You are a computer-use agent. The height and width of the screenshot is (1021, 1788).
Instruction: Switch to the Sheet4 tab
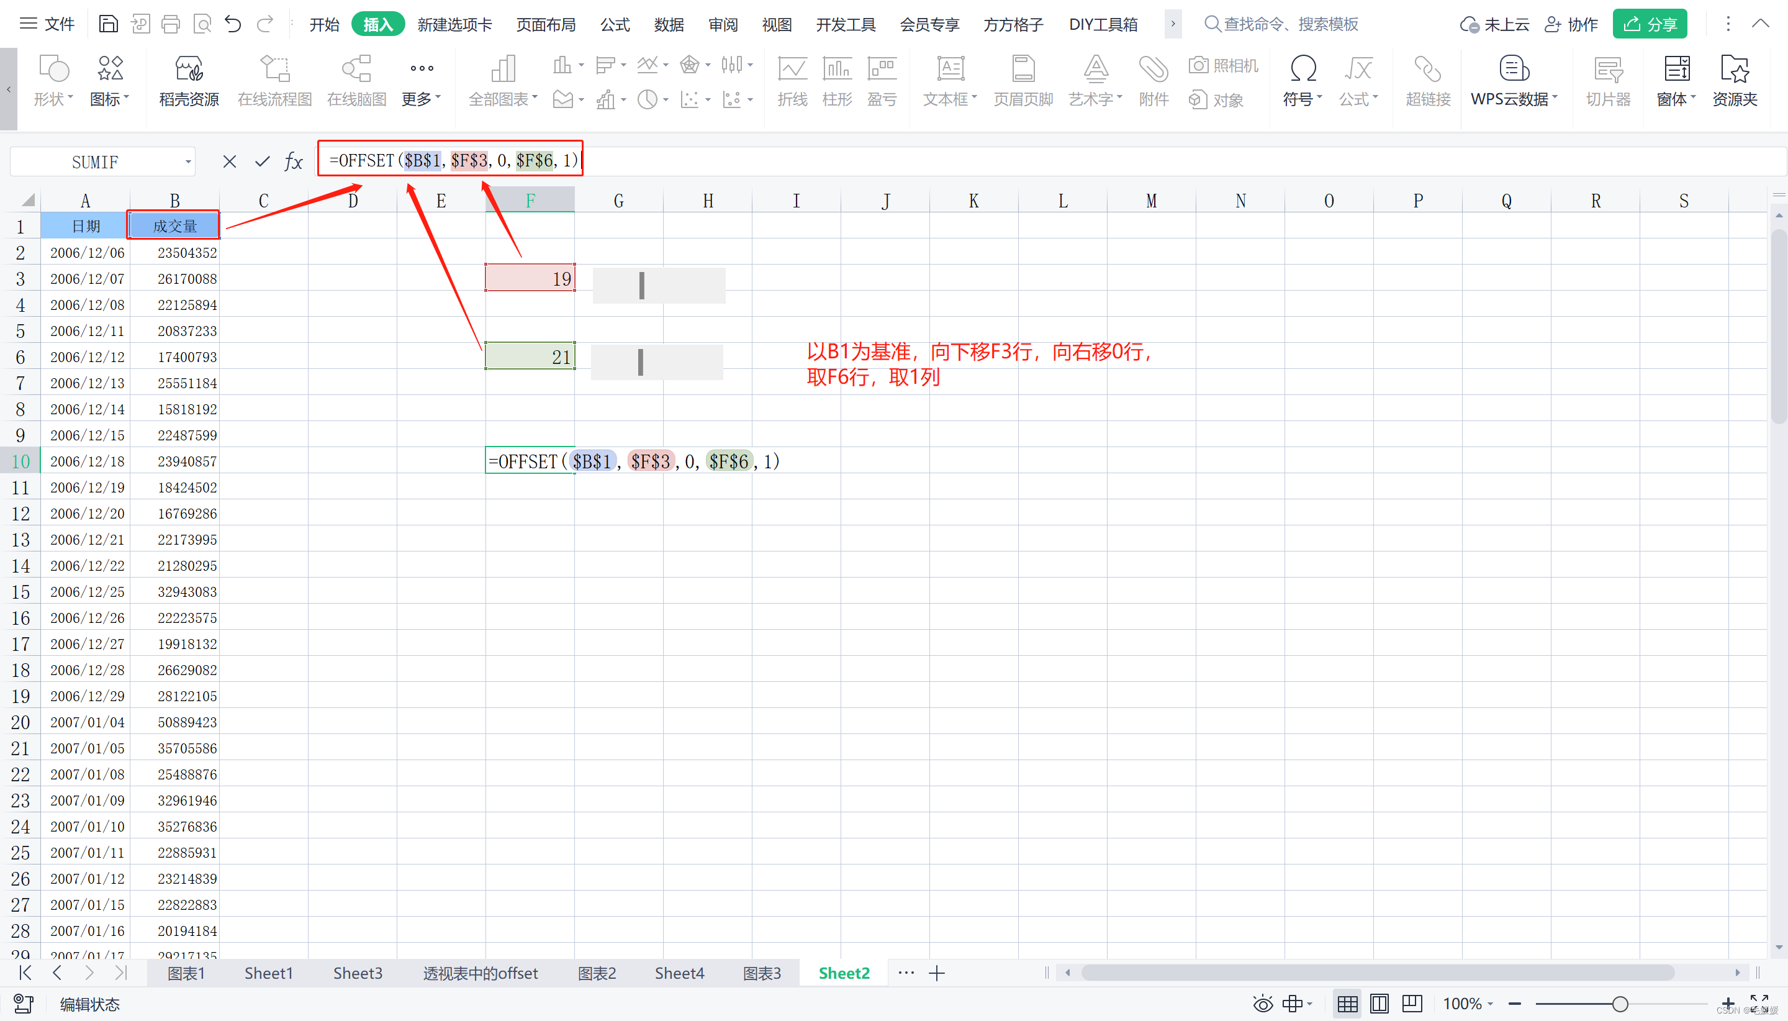(679, 973)
